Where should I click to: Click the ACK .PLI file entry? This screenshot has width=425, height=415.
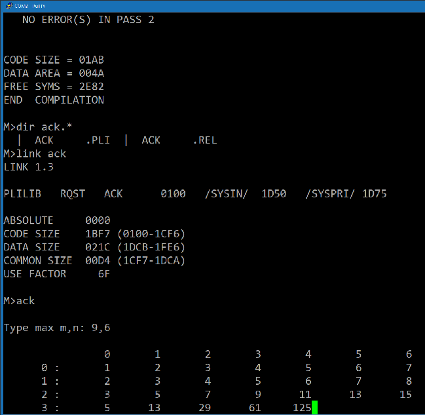click(x=72, y=140)
